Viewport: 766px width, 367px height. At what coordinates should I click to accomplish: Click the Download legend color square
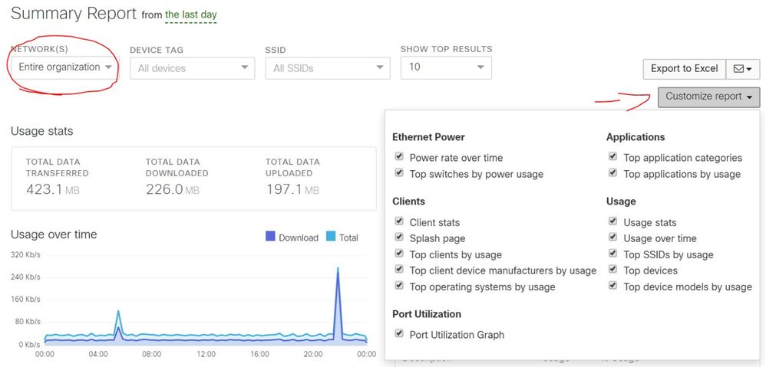pyautogui.click(x=270, y=237)
